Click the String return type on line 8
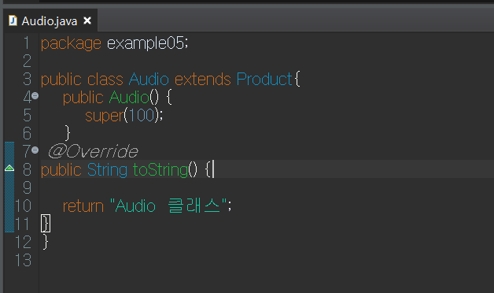Image resolution: width=494 pixels, height=293 pixels. 107,170
